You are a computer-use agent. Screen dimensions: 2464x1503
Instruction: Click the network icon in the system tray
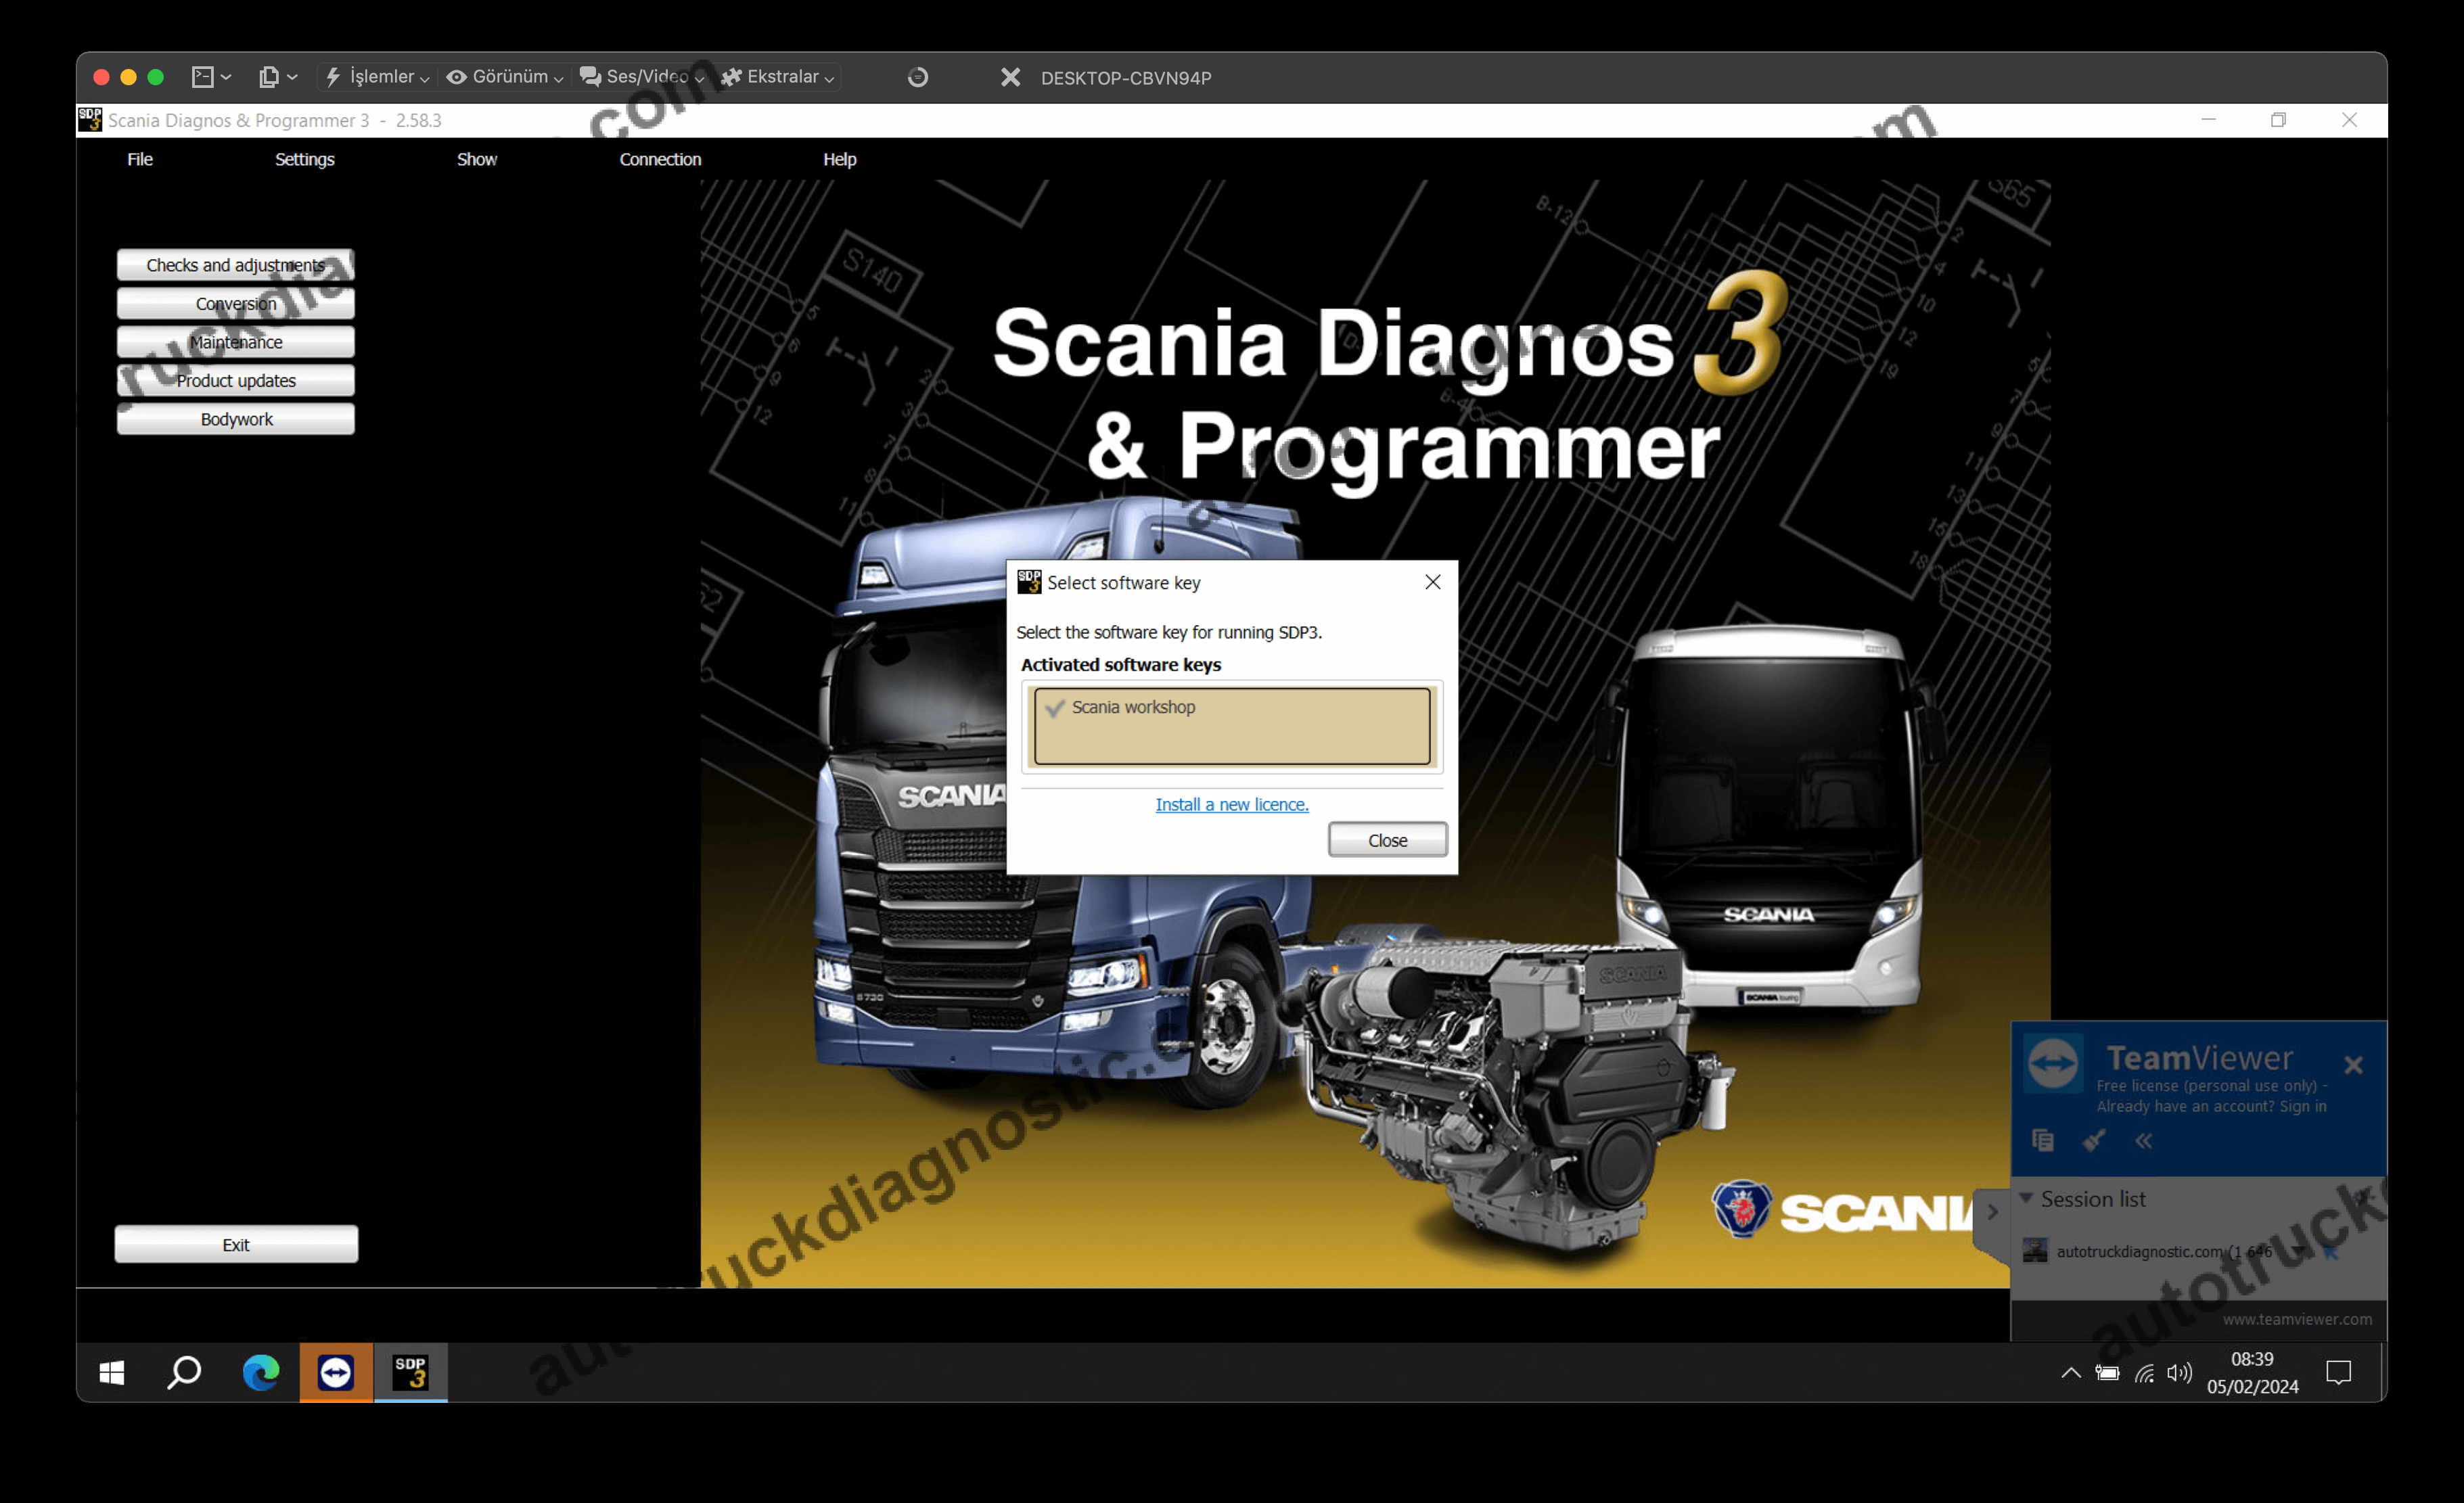tap(2143, 1373)
